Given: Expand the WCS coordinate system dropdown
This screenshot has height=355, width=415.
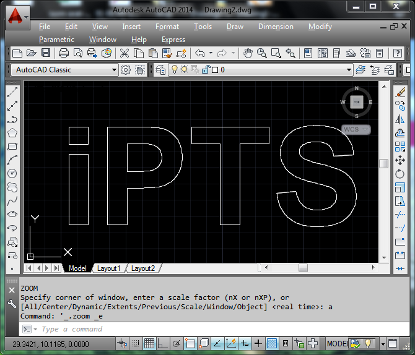Looking at the screenshot, I should 365,129.
